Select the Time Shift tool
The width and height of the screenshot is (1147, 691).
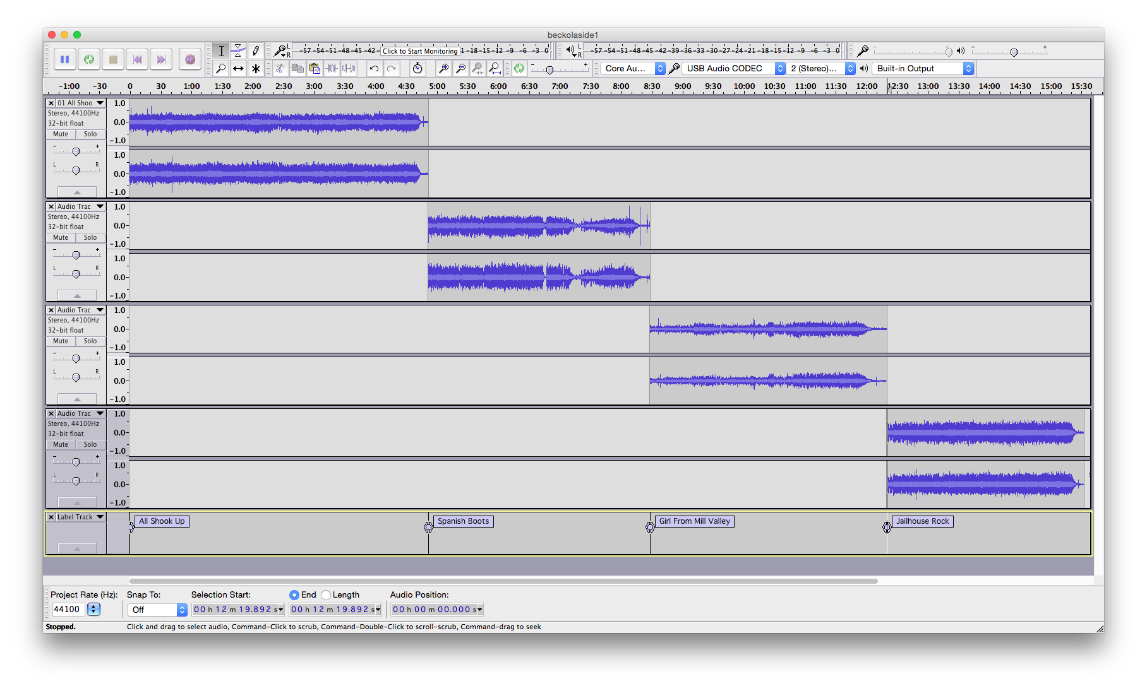238,68
